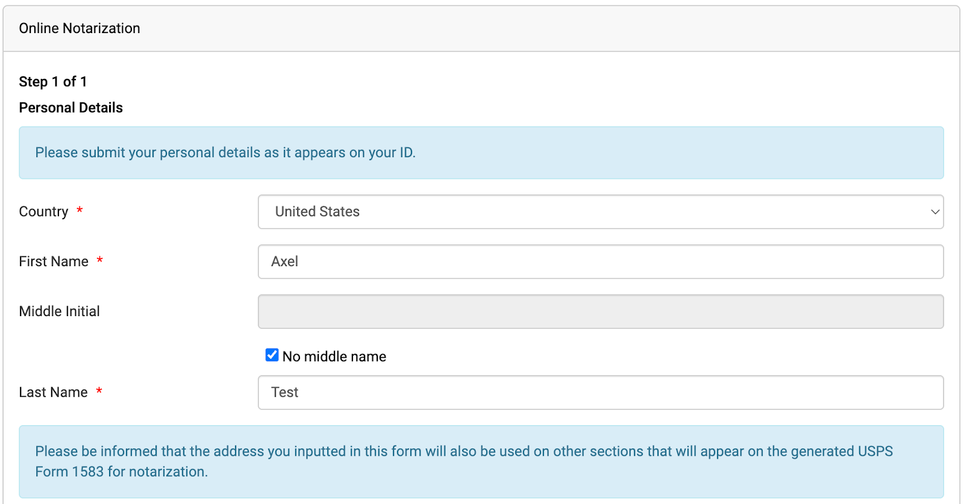
Task: Click the red asterisk beside Country
Action: [x=80, y=211]
